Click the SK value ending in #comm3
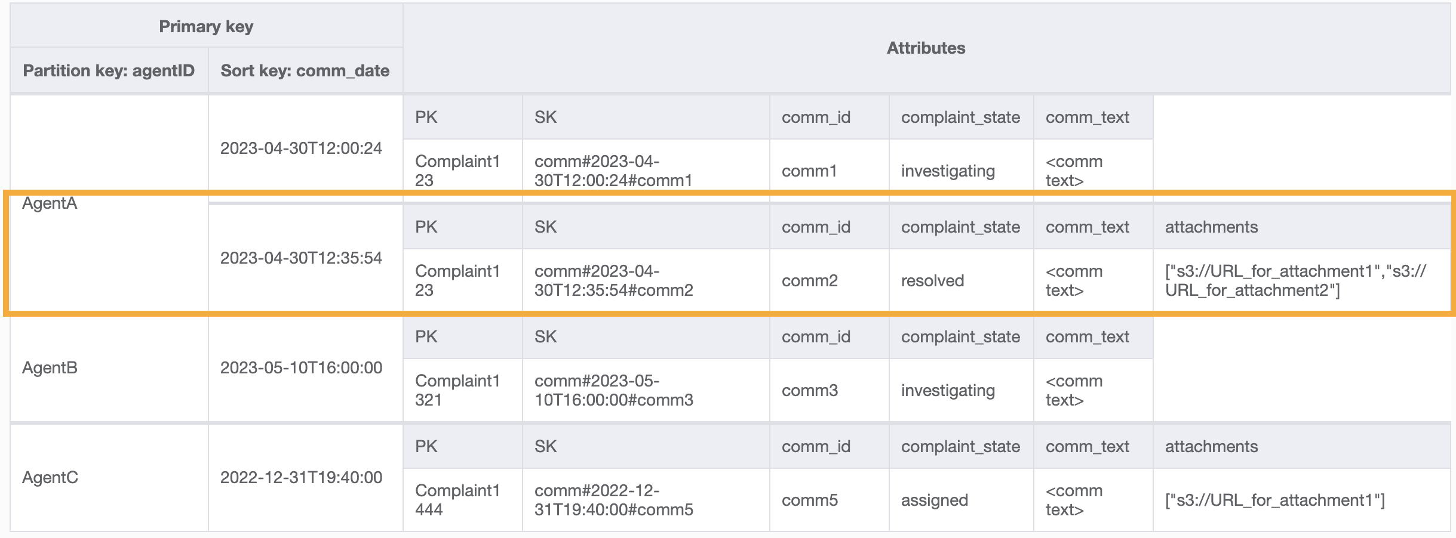Screen dimensions: 1456x538 click(x=613, y=390)
